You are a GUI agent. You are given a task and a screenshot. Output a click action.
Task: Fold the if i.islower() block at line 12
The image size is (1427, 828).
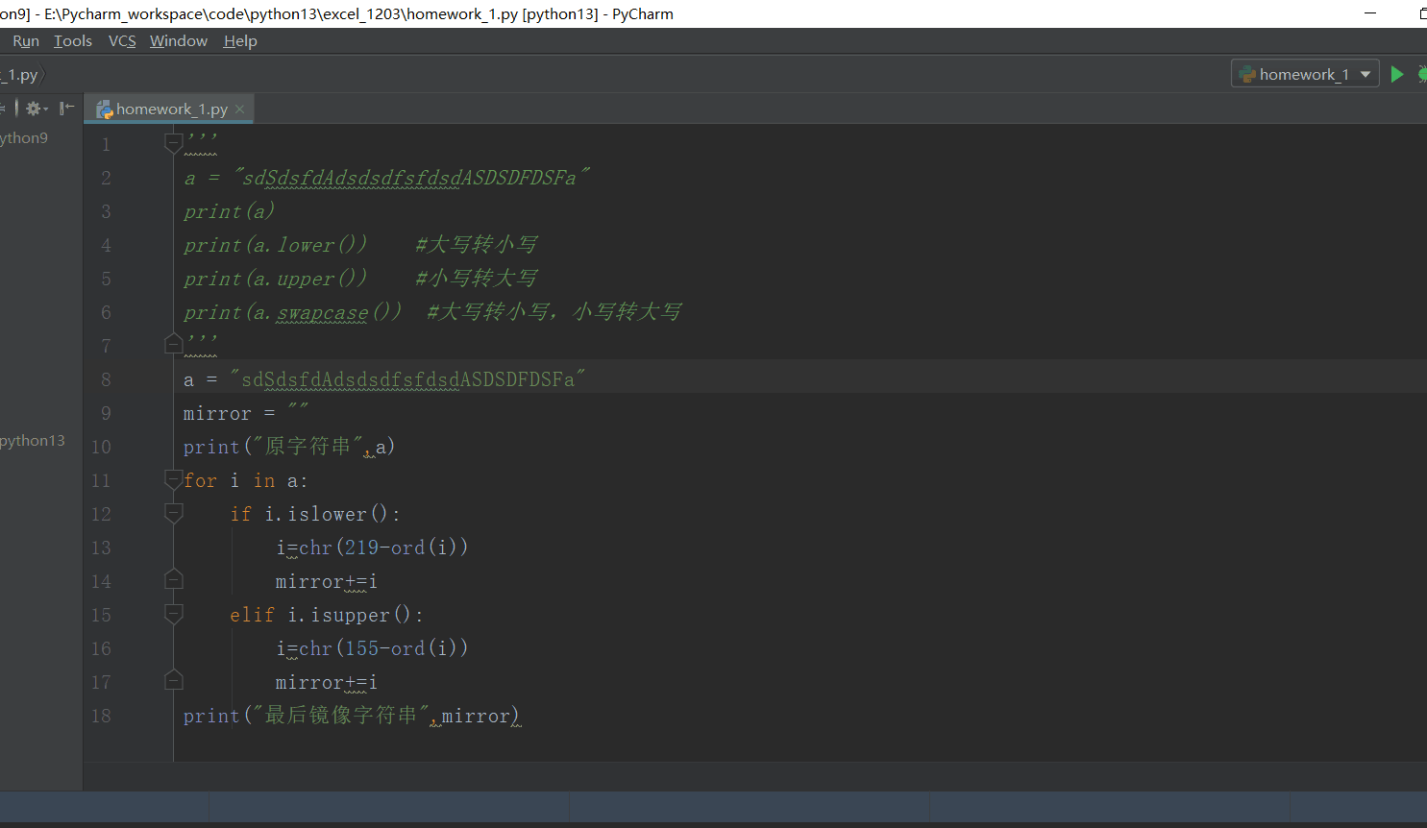[173, 513]
